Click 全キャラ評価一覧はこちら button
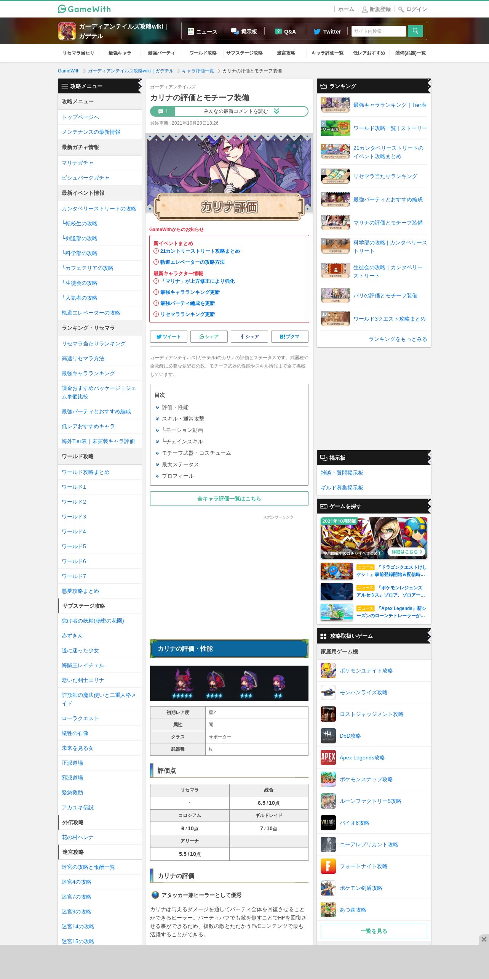The image size is (489, 979). (x=229, y=499)
